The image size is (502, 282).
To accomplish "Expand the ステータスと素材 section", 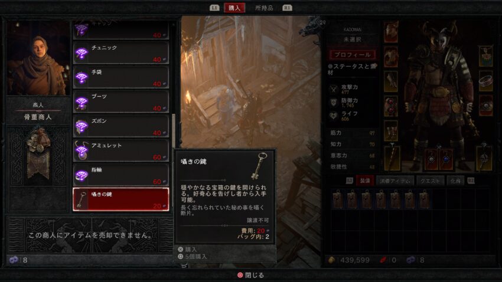I will tap(352, 70).
